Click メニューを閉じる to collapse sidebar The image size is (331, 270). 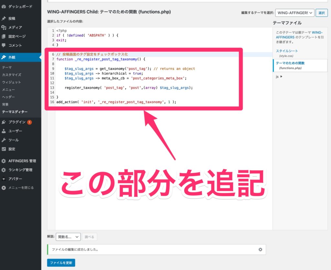(x=21, y=188)
